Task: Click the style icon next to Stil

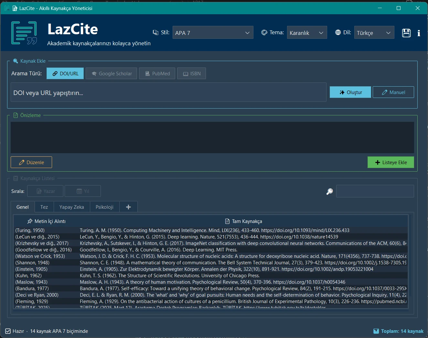Action: tap(155, 32)
